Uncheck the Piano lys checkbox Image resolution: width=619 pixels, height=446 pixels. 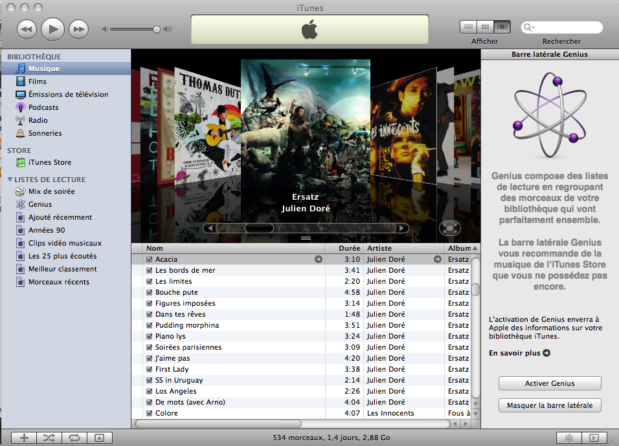pos(149,337)
